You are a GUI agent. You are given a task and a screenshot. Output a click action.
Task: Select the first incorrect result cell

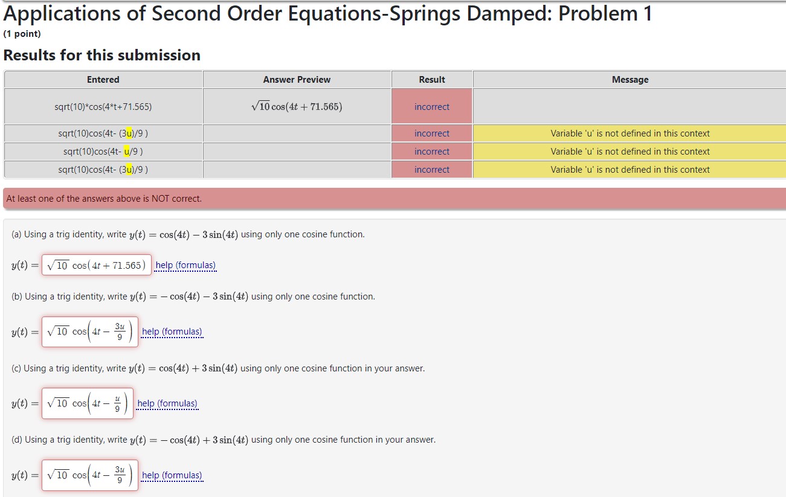coord(431,106)
